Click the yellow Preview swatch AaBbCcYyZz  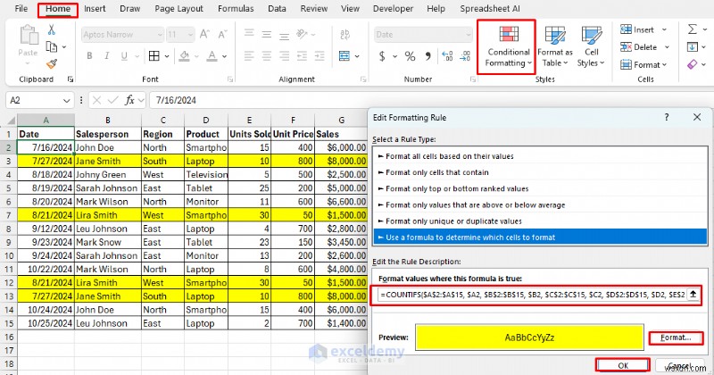click(529, 337)
